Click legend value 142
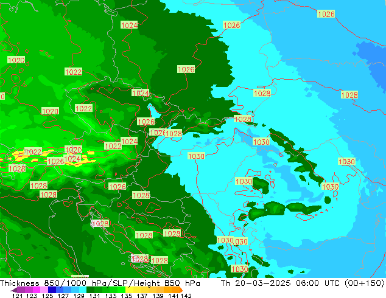Image resolution: width=386 pixels, height=298 pixels. point(186,296)
